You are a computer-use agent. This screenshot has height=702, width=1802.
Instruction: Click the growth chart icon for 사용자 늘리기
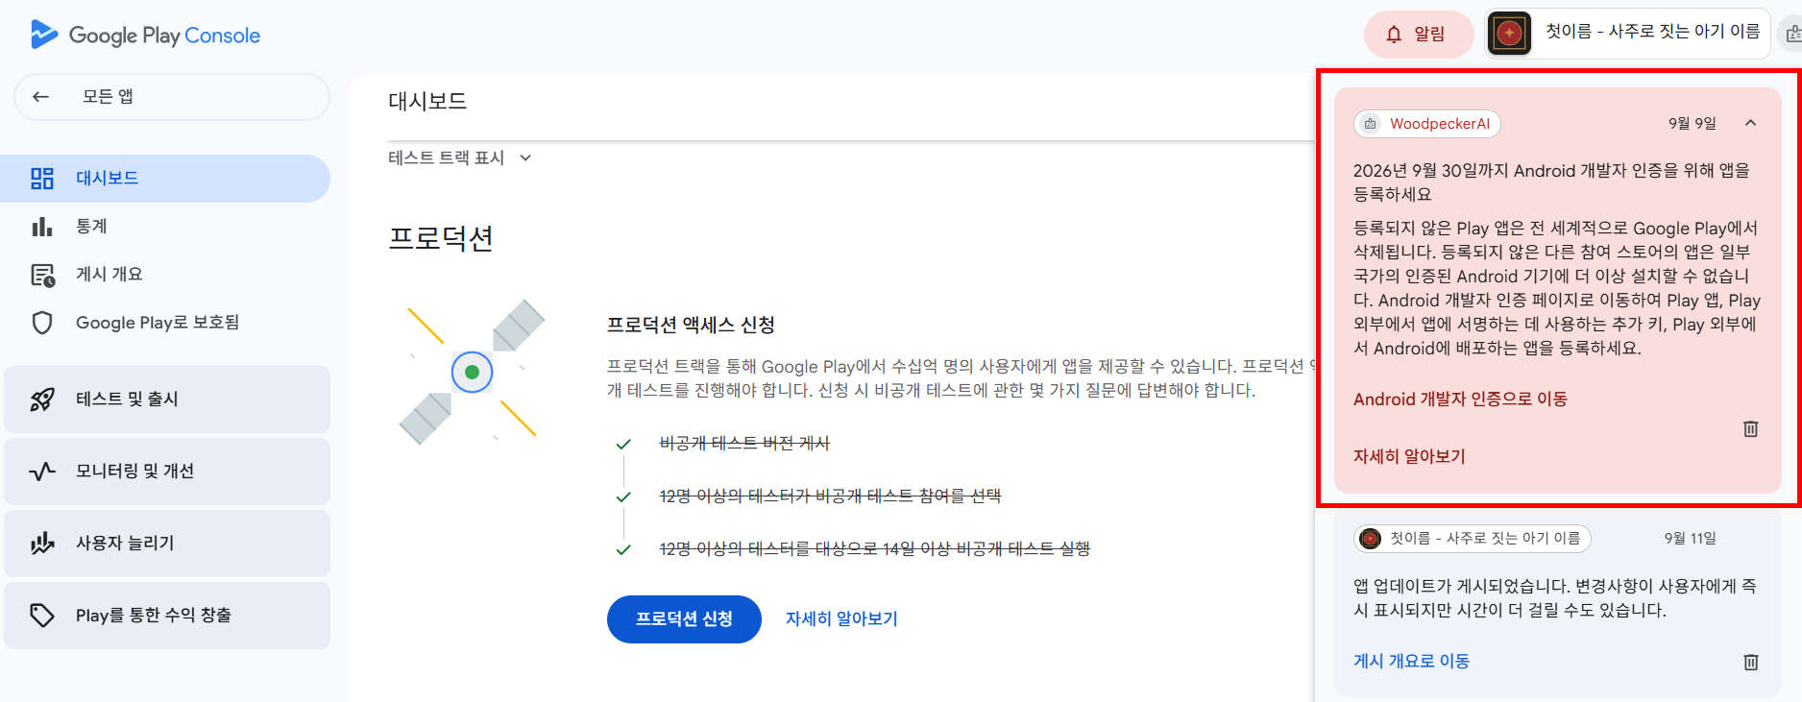pos(42,544)
